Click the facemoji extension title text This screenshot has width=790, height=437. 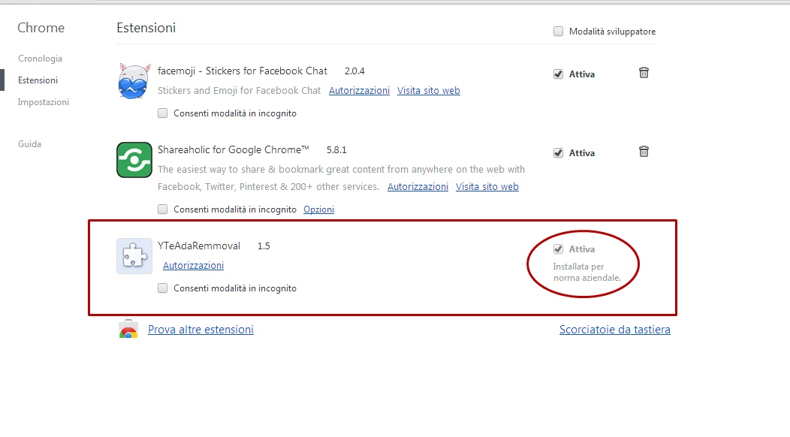243,71
